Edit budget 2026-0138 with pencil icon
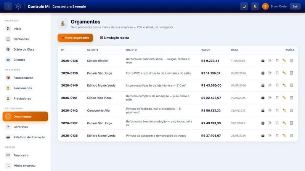This screenshot has width=305, height=171. pyautogui.click(x=284, y=61)
